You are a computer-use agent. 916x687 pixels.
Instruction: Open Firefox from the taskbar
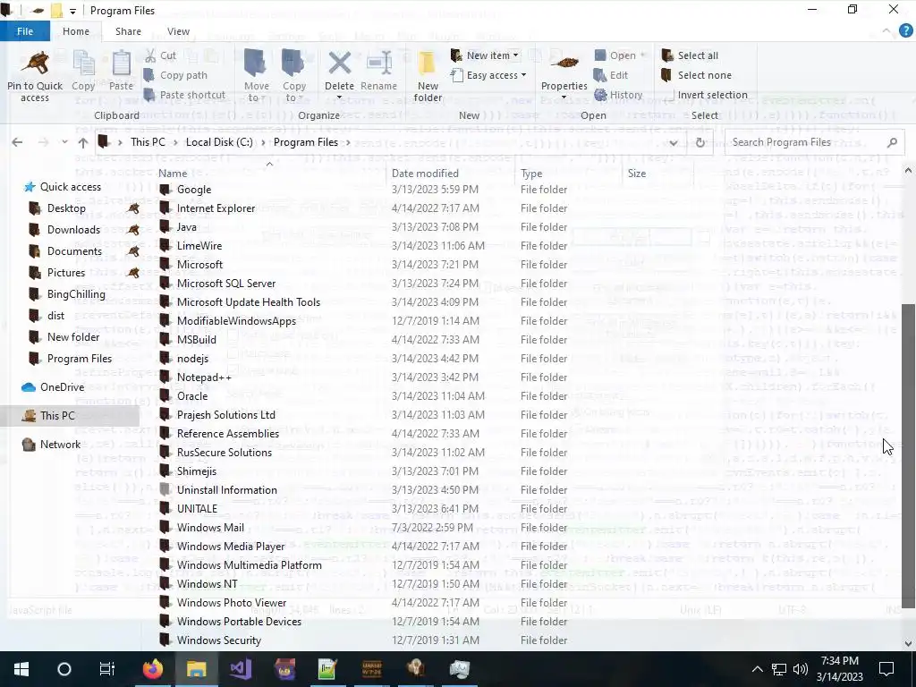point(153,669)
